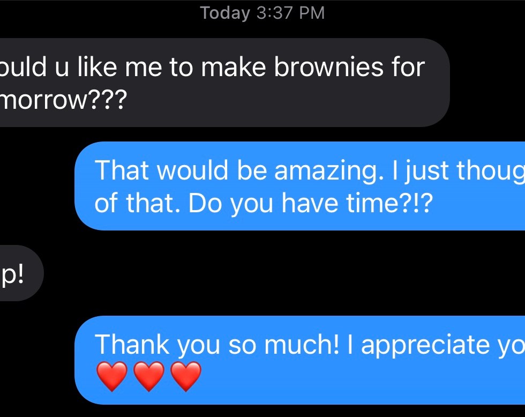
Task: Click the word "Today" in the timestamp
Action: pyautogui.click(x=225, y=13)
